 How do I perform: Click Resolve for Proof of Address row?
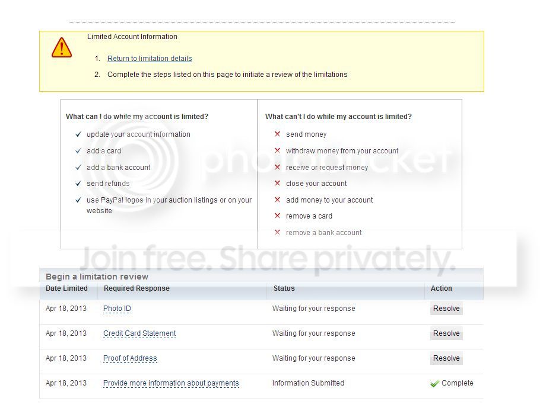pyautogui.click(x=446, y=358)
